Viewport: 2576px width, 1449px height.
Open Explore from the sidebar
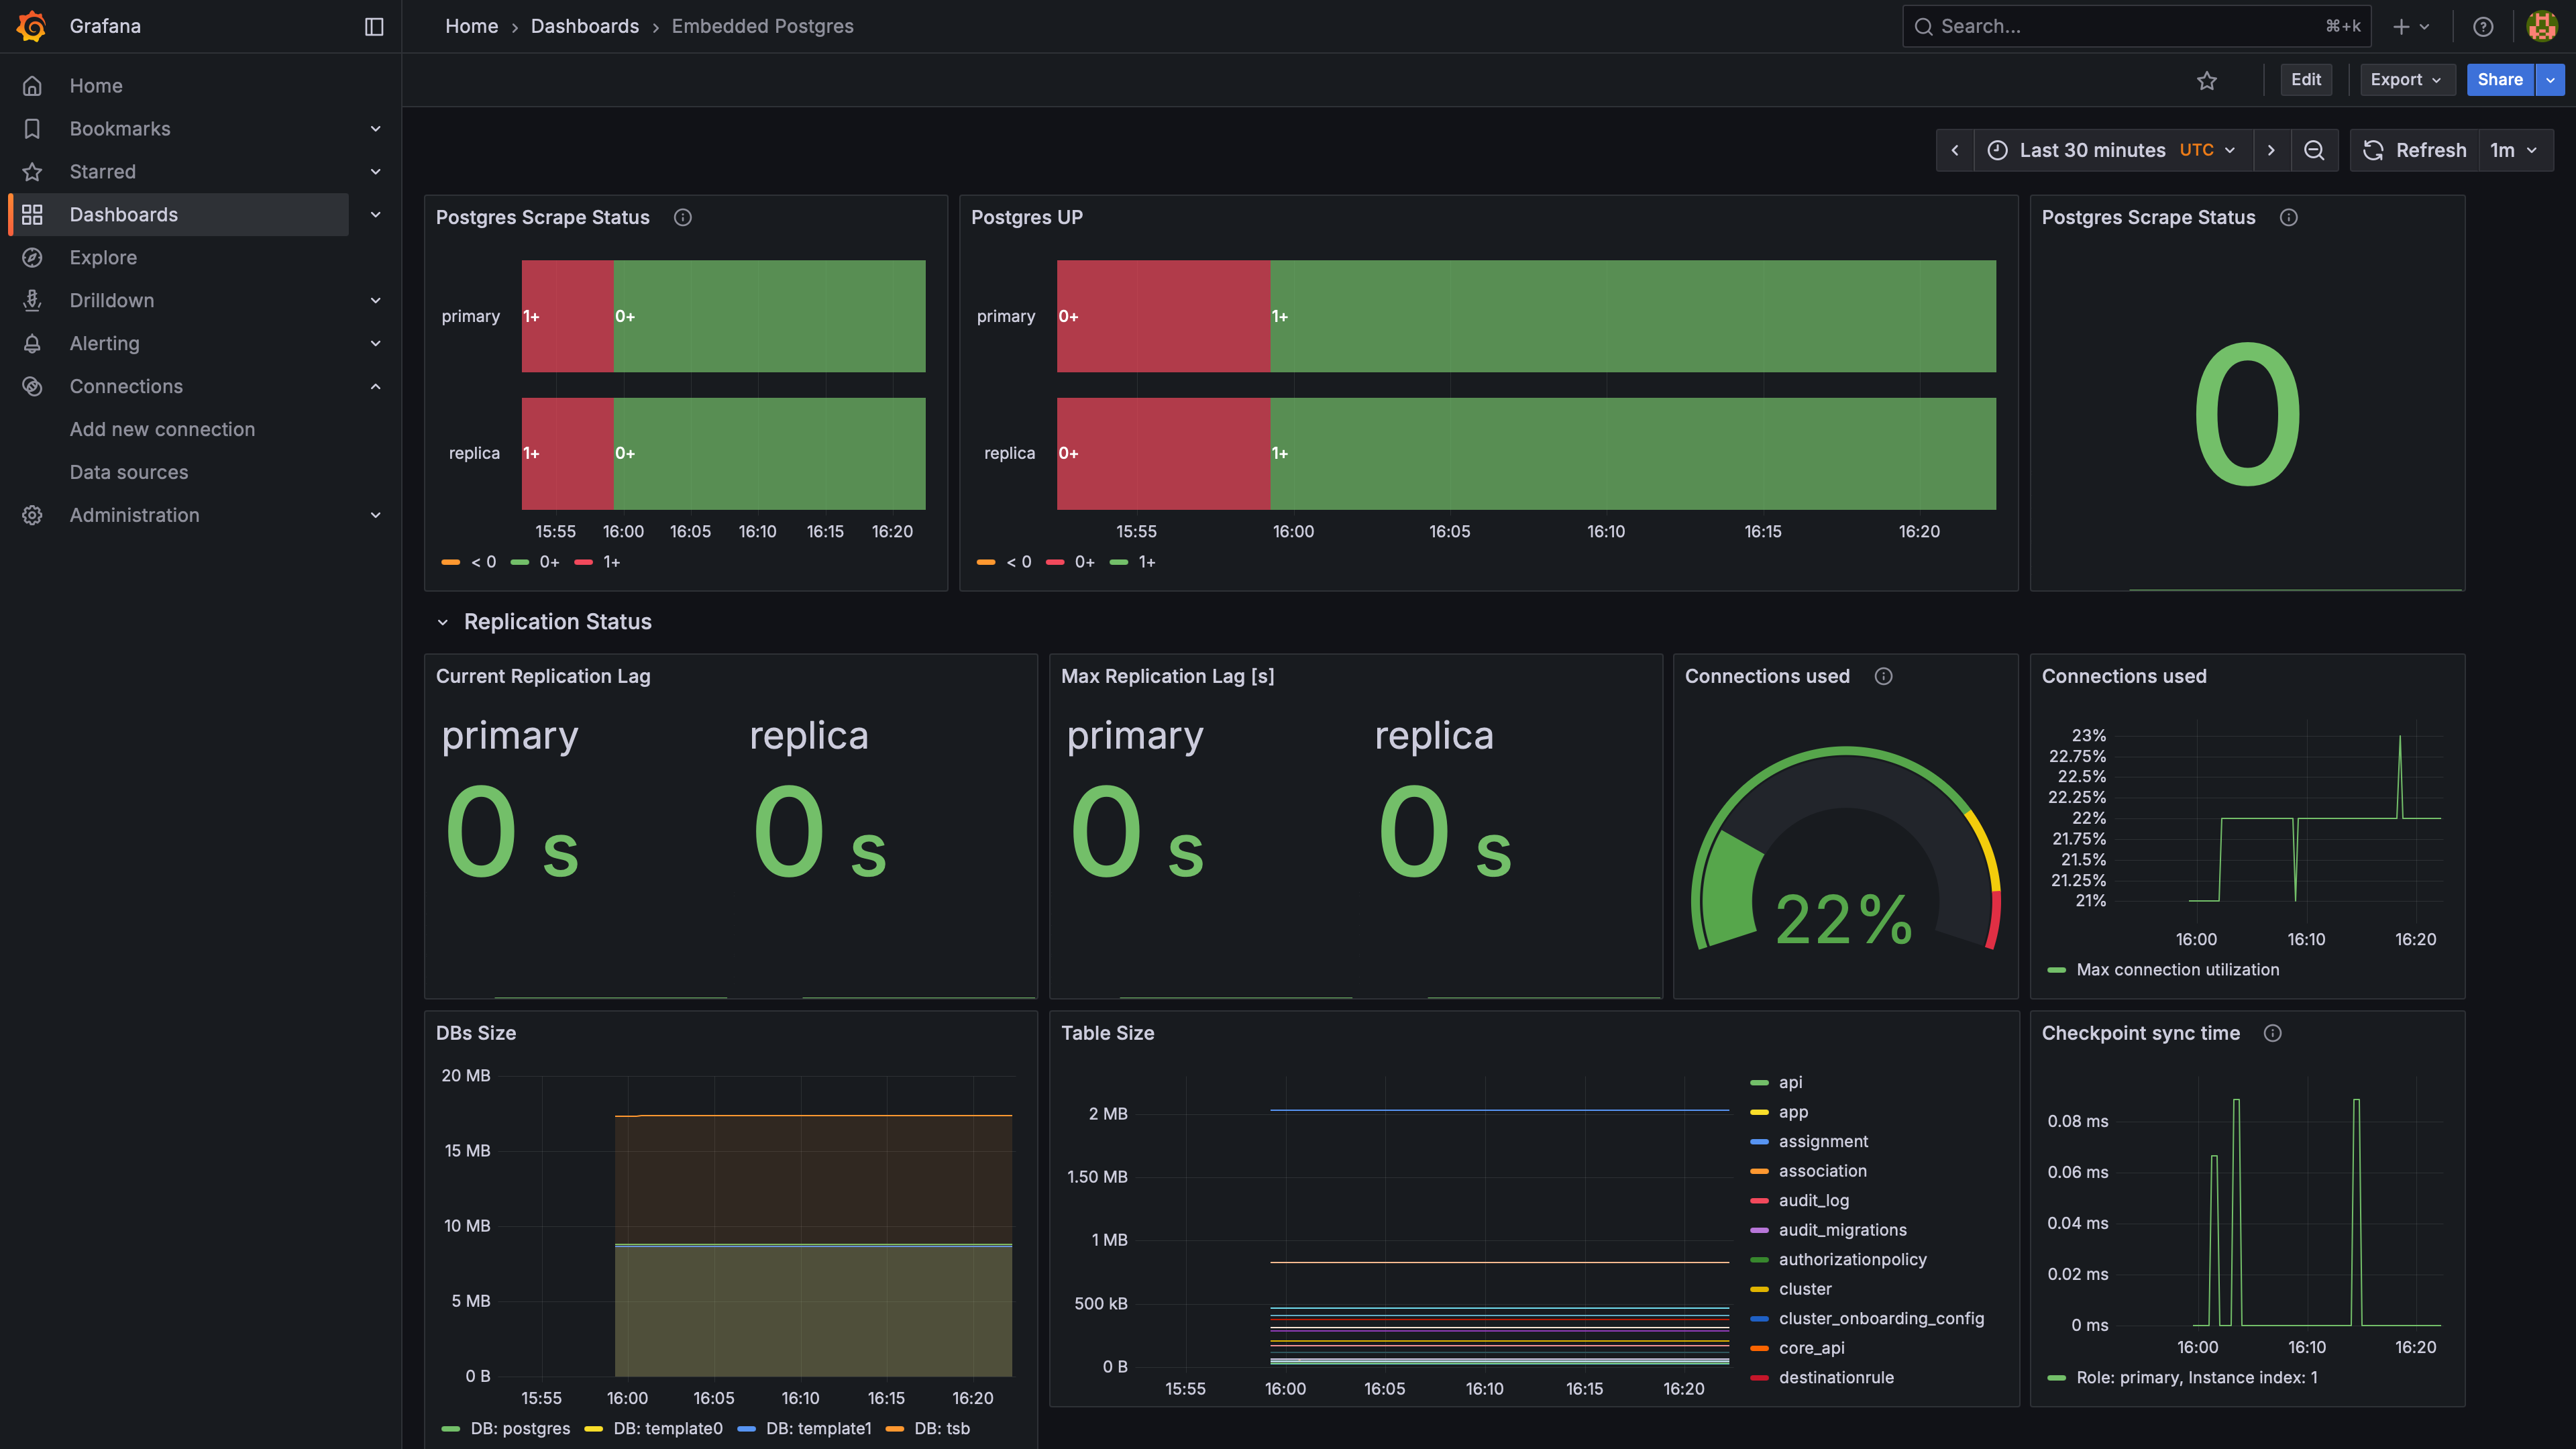click(x=104, y=257)
